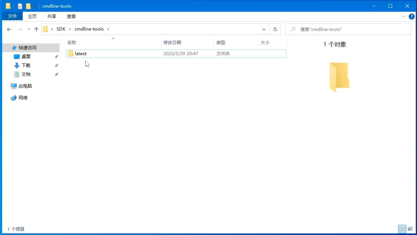Open the 文件 ribbon tab
The height and width of the screenshot is (235, 417).
tap(12, 16)
